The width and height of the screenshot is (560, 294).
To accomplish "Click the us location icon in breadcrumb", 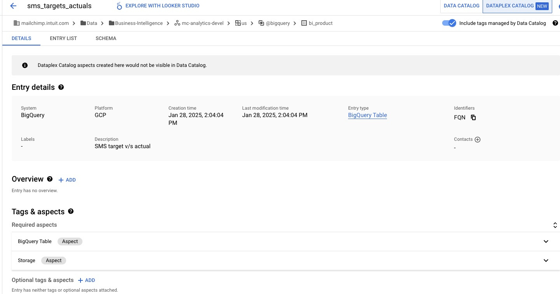I will pos(238,23).
